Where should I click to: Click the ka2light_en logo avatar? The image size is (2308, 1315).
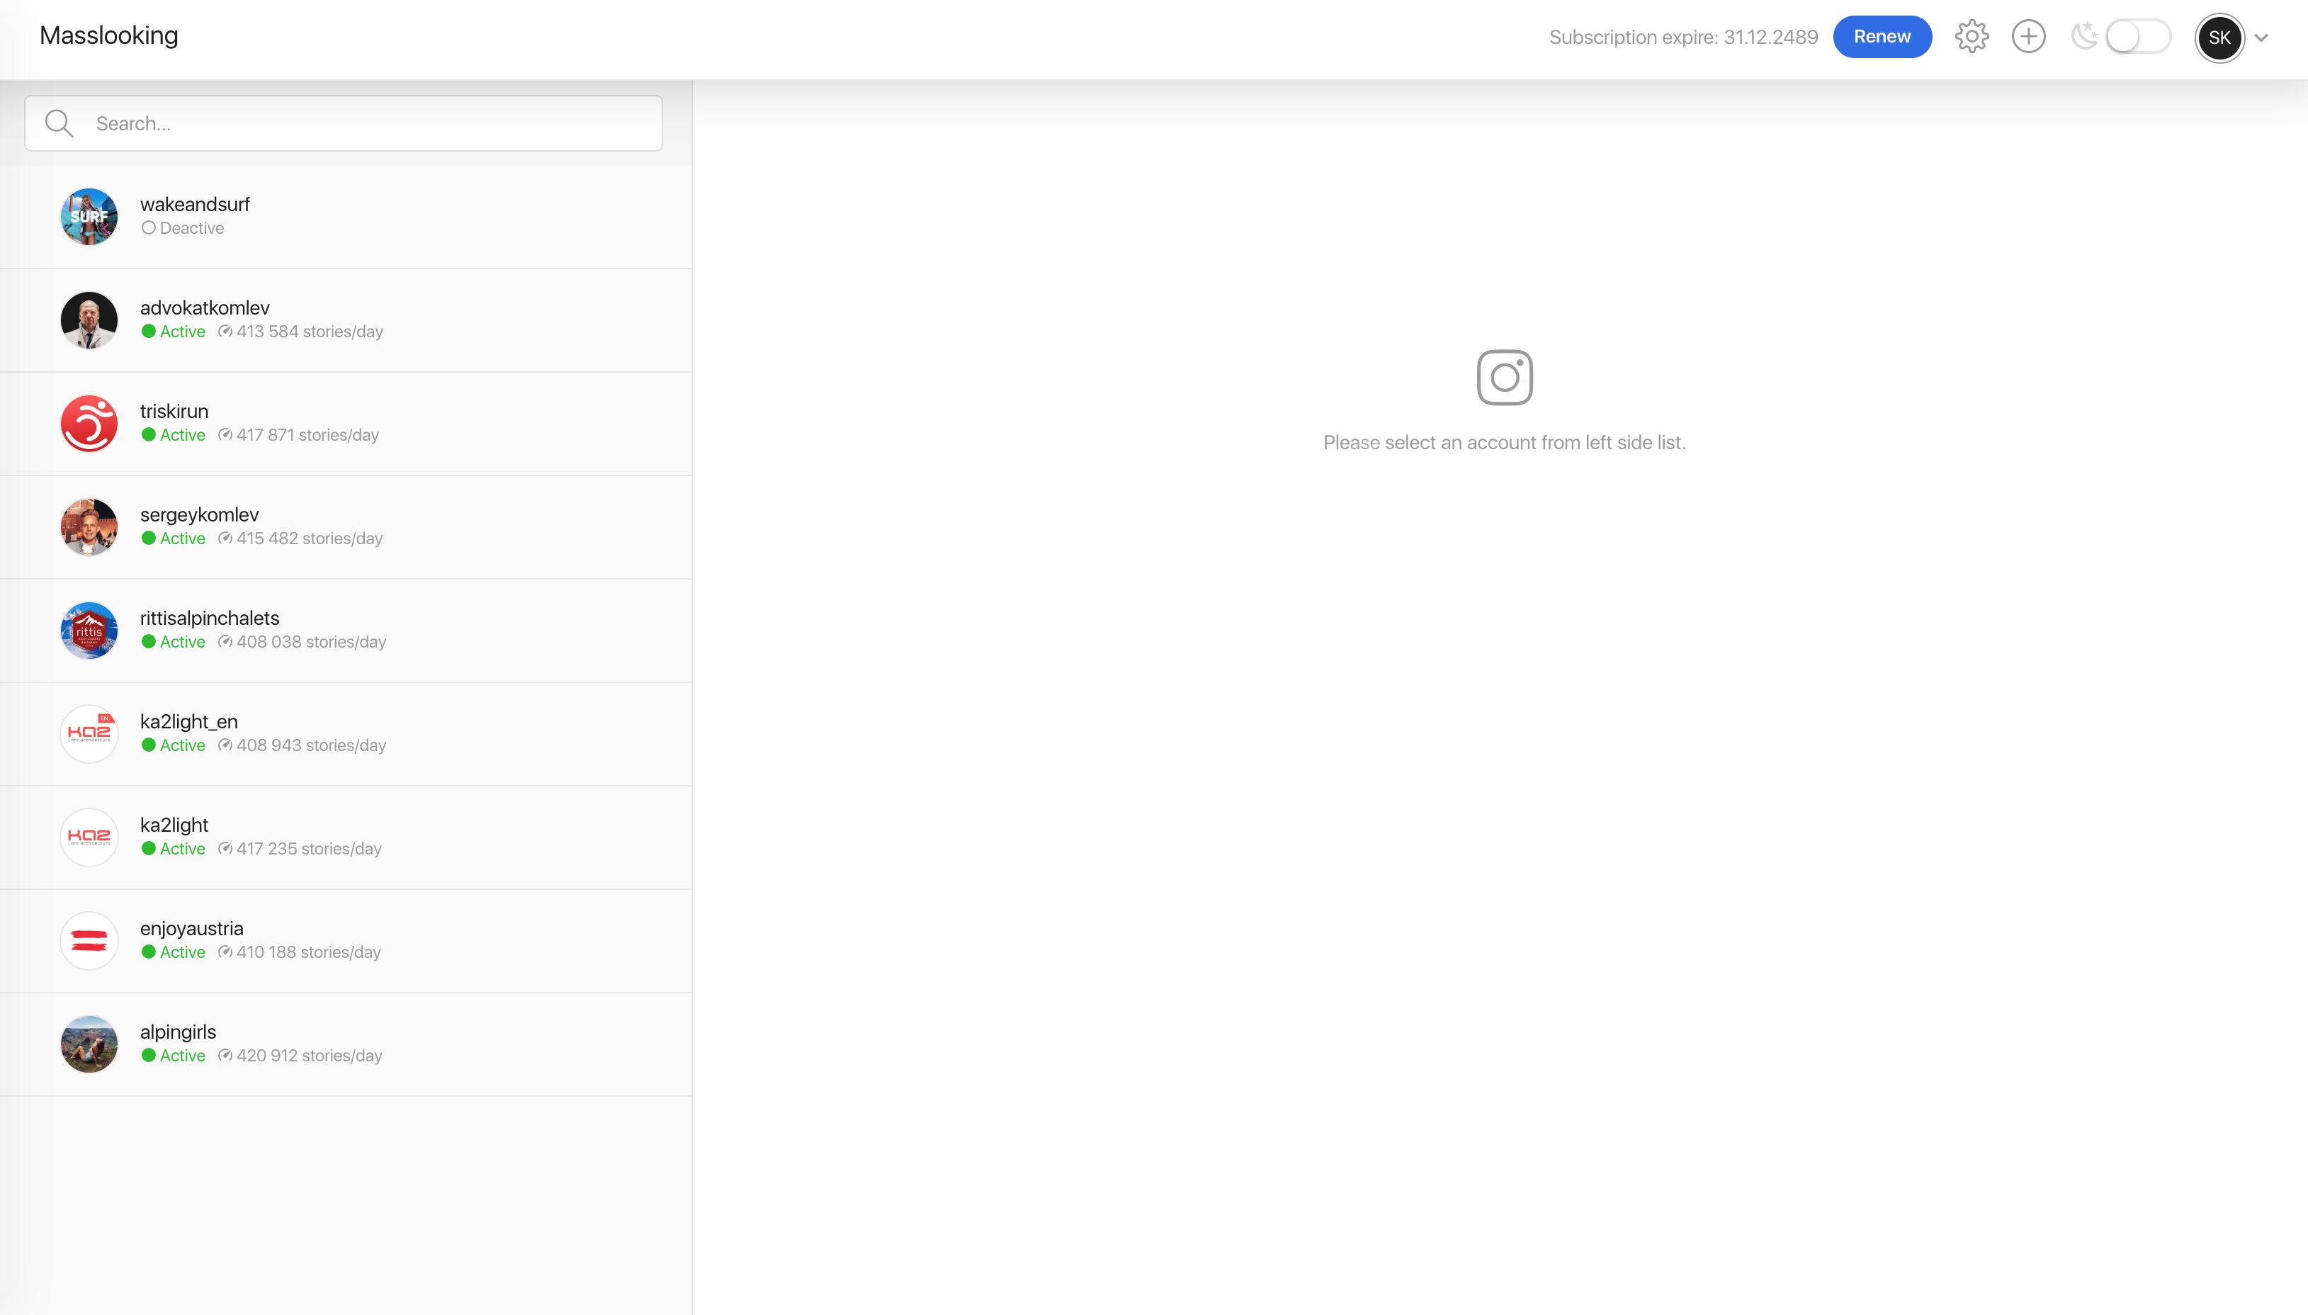[x=89, y=734]
